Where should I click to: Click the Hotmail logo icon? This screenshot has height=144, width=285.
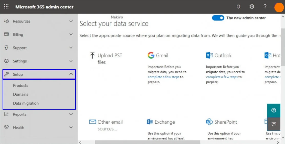[268, 55]
